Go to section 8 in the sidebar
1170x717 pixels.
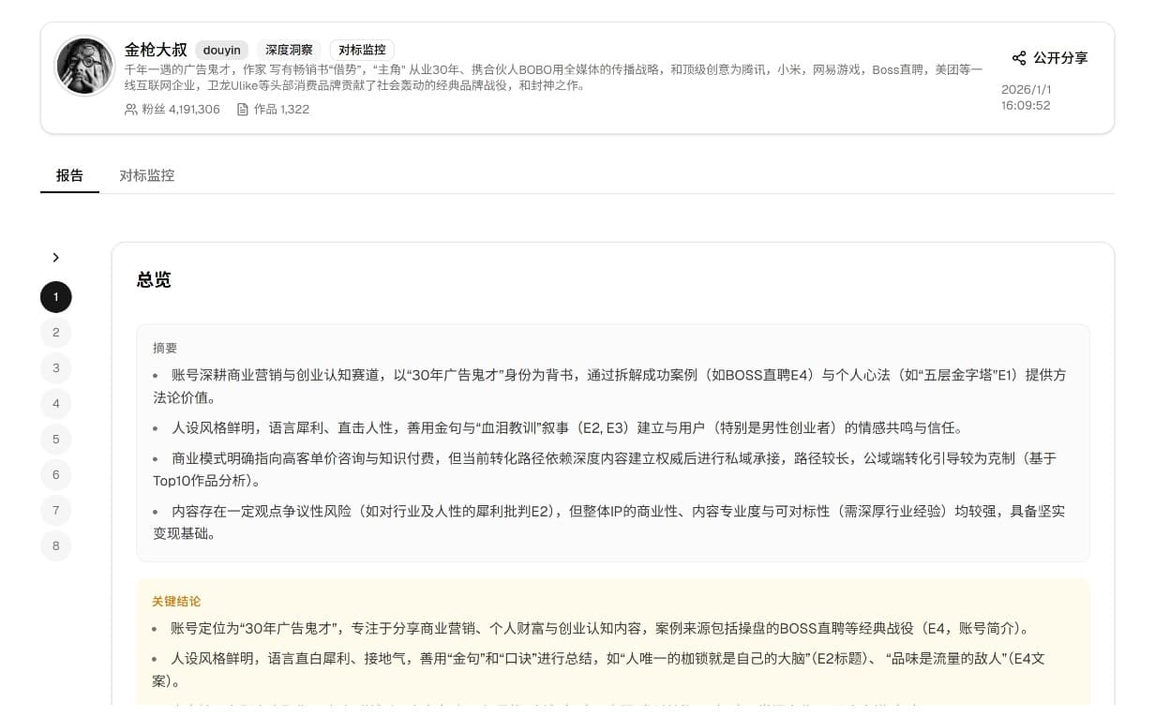coord(56,546)
